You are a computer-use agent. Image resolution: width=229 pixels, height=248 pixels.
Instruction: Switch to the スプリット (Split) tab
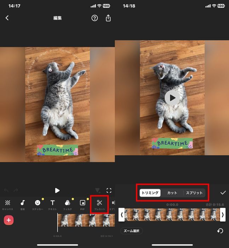click(x=194, y=193)
